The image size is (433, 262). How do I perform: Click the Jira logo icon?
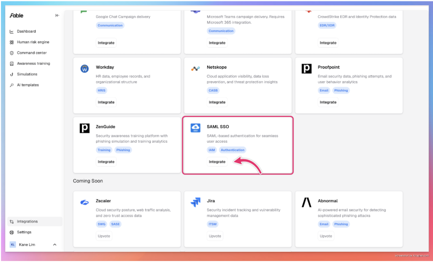coord(196,202)
